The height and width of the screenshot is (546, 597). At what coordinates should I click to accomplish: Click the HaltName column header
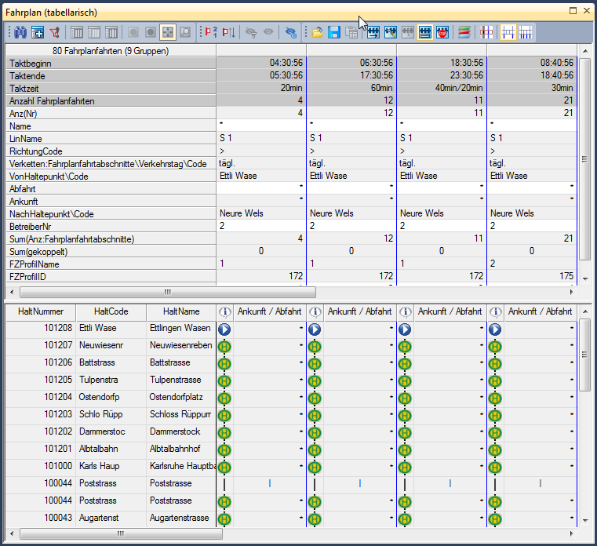[x=181, y=311]
